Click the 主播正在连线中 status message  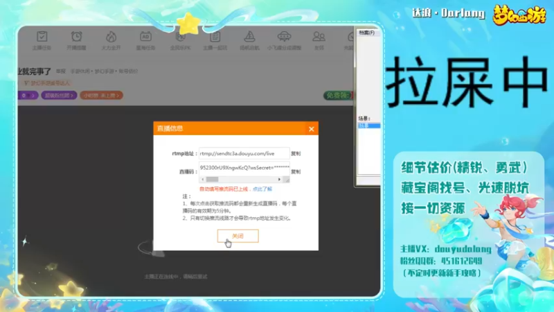click(x=176, y=276)
